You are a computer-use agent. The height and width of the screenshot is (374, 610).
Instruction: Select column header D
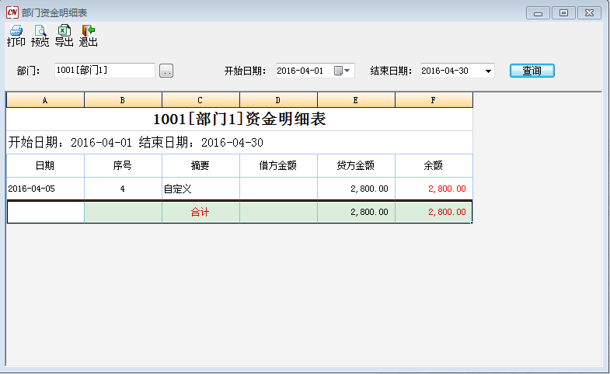(x=278, y=100)
